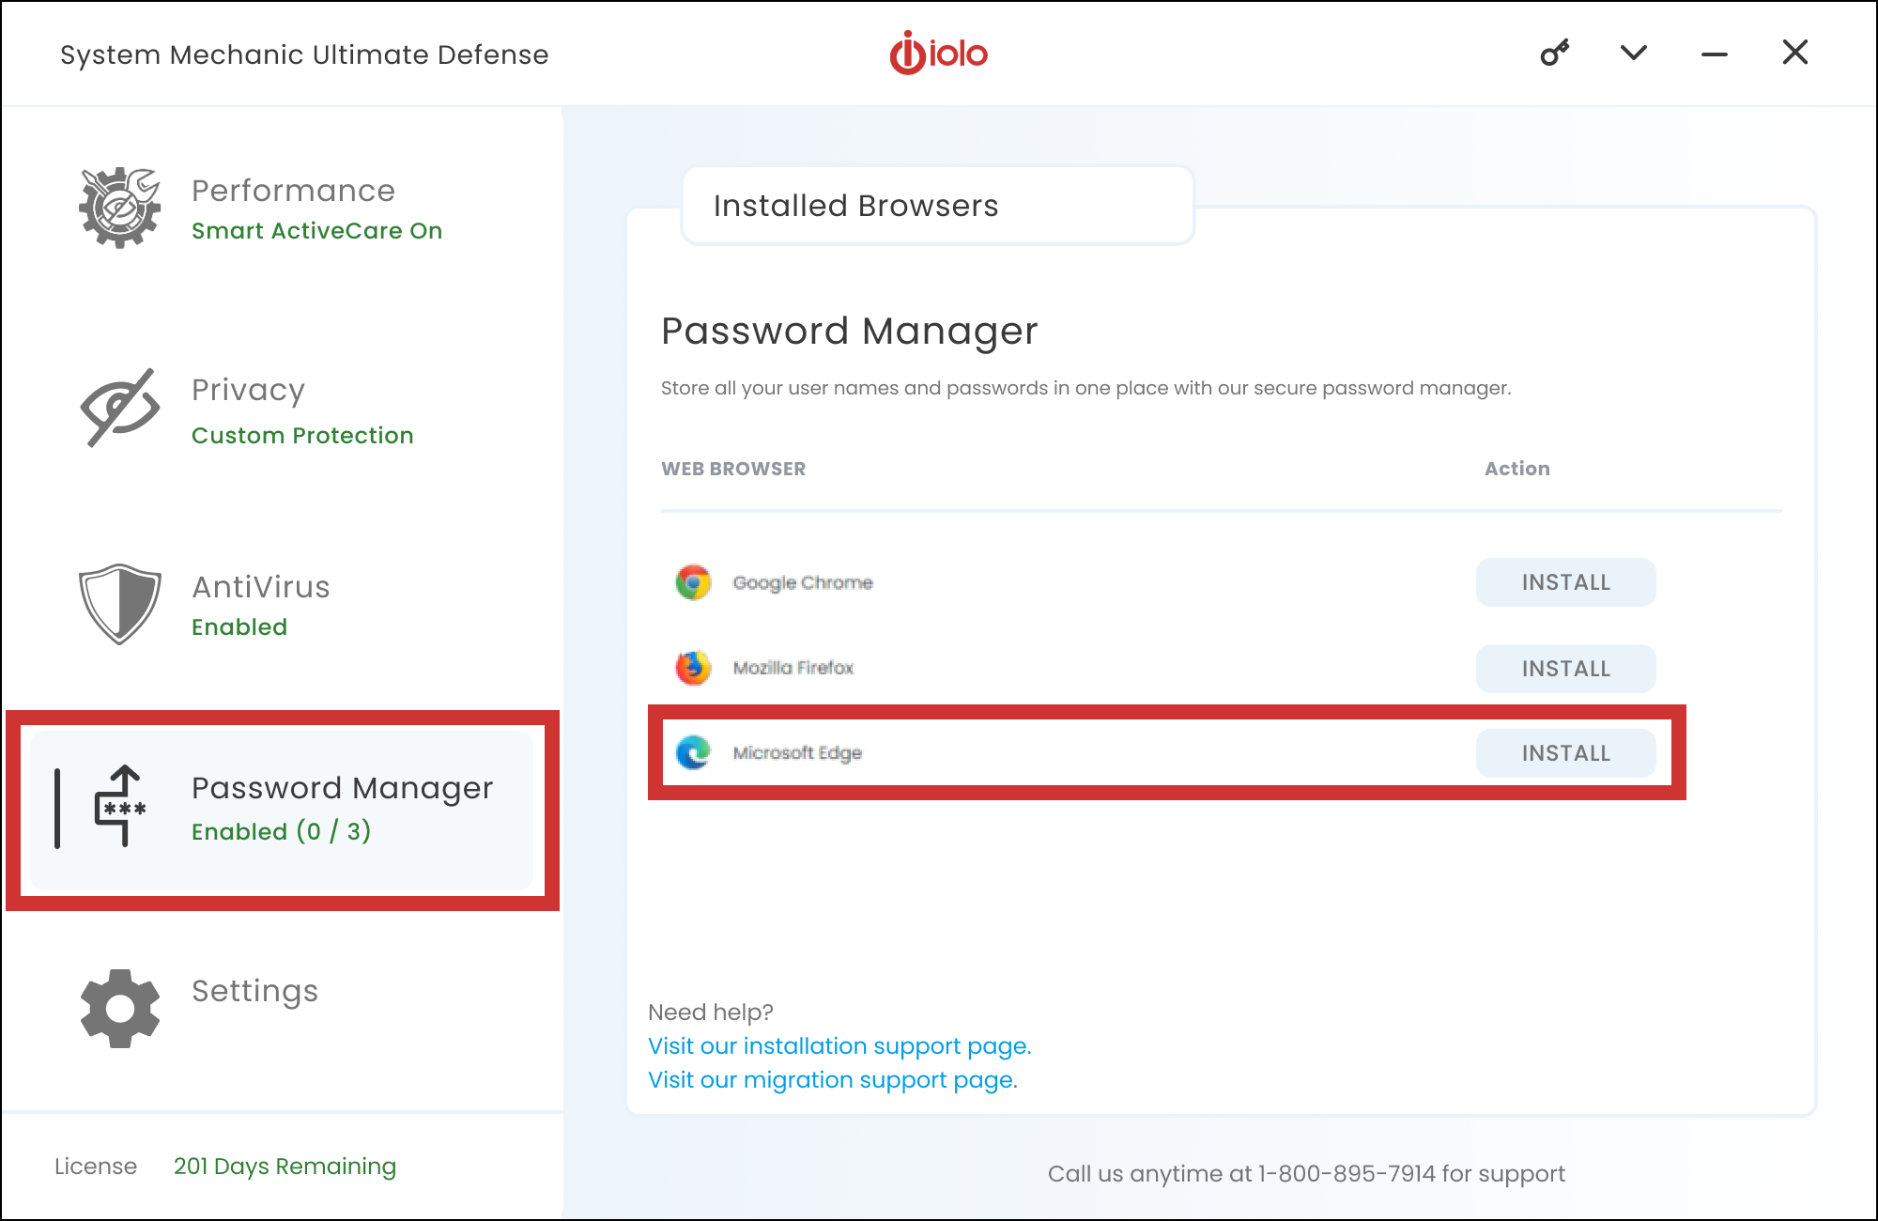Visit the installation support page link

click(x=839, y=1046)
